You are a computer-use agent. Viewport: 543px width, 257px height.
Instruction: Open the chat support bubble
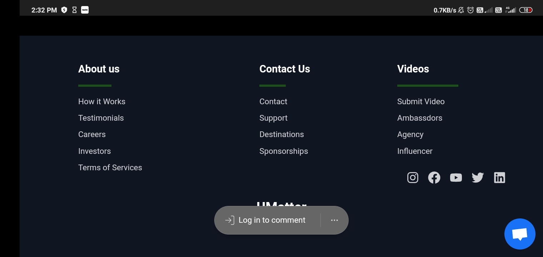pyautogui.click(x=520, y=234)
